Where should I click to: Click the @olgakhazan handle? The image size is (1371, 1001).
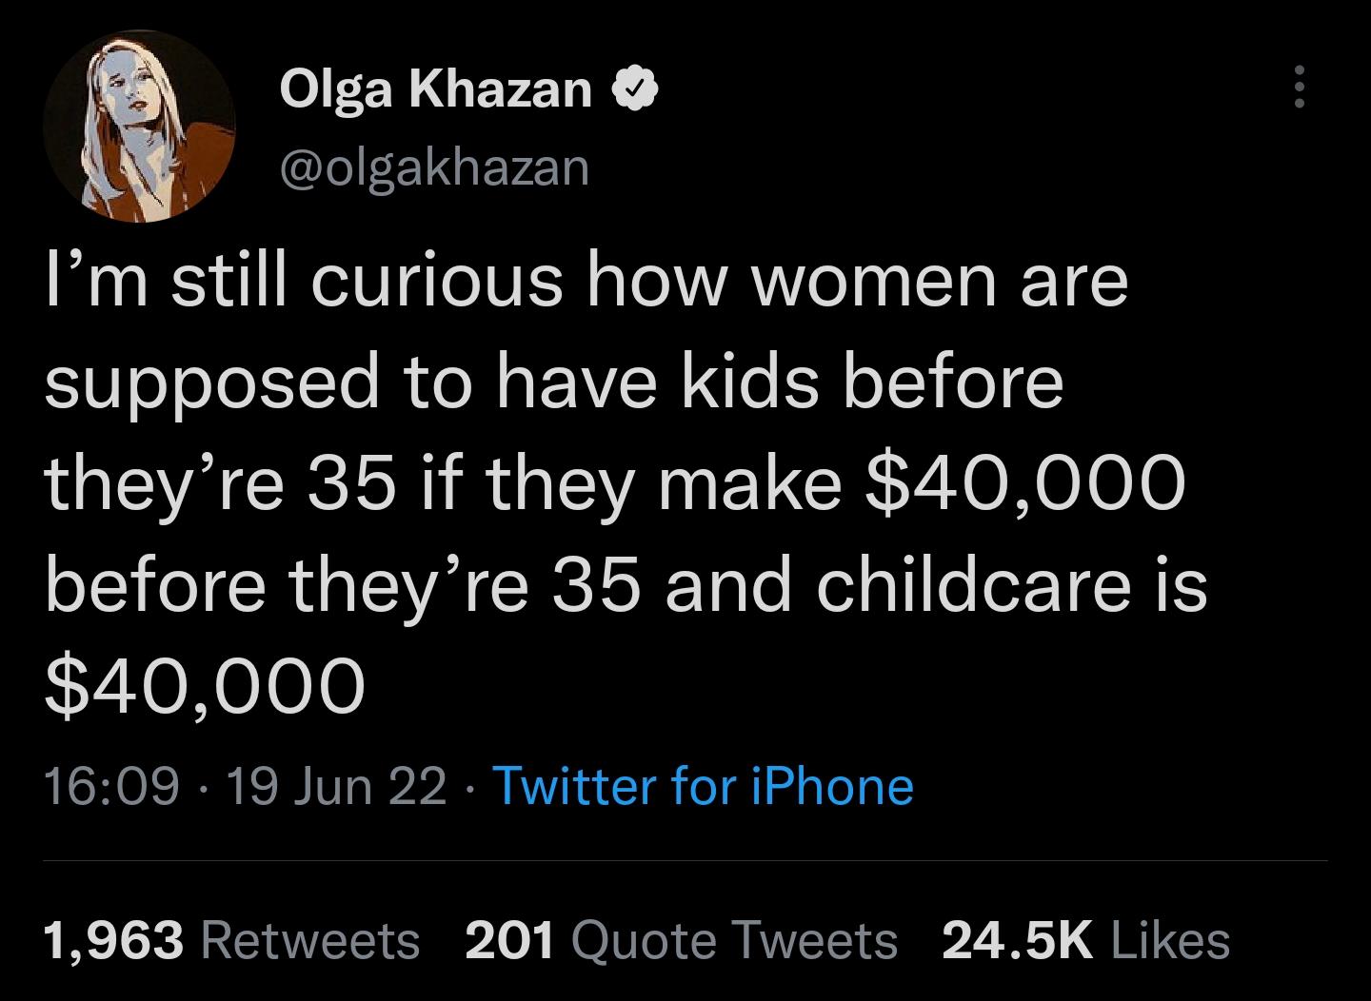point(433,167)
